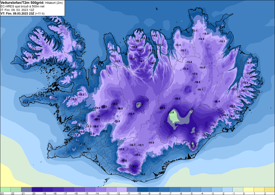Click the -13.8 temperature label
The image size is (275, 195).
[x=75, y=135]
